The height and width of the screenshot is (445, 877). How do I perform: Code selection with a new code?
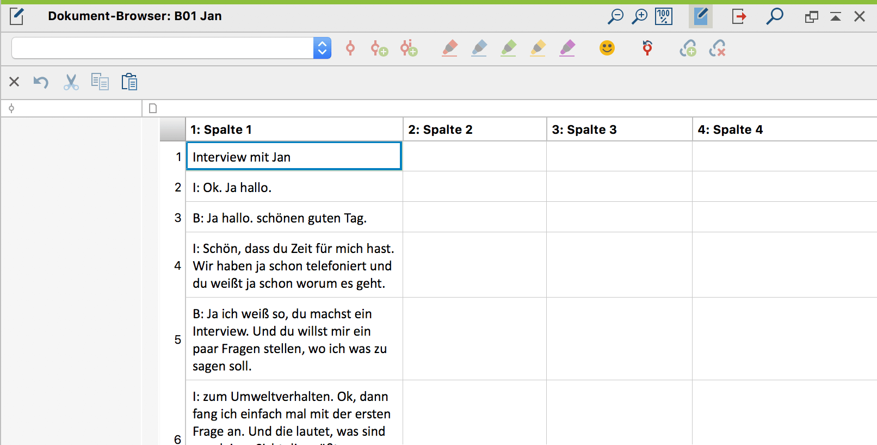379,48
